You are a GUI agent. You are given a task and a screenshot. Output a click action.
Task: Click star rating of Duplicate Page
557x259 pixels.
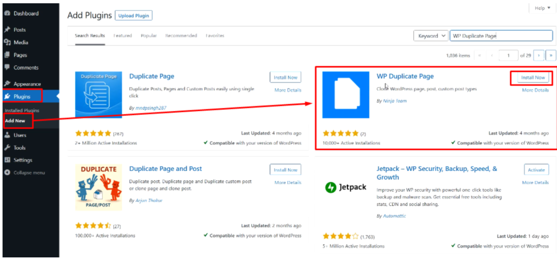coord(93,134)
